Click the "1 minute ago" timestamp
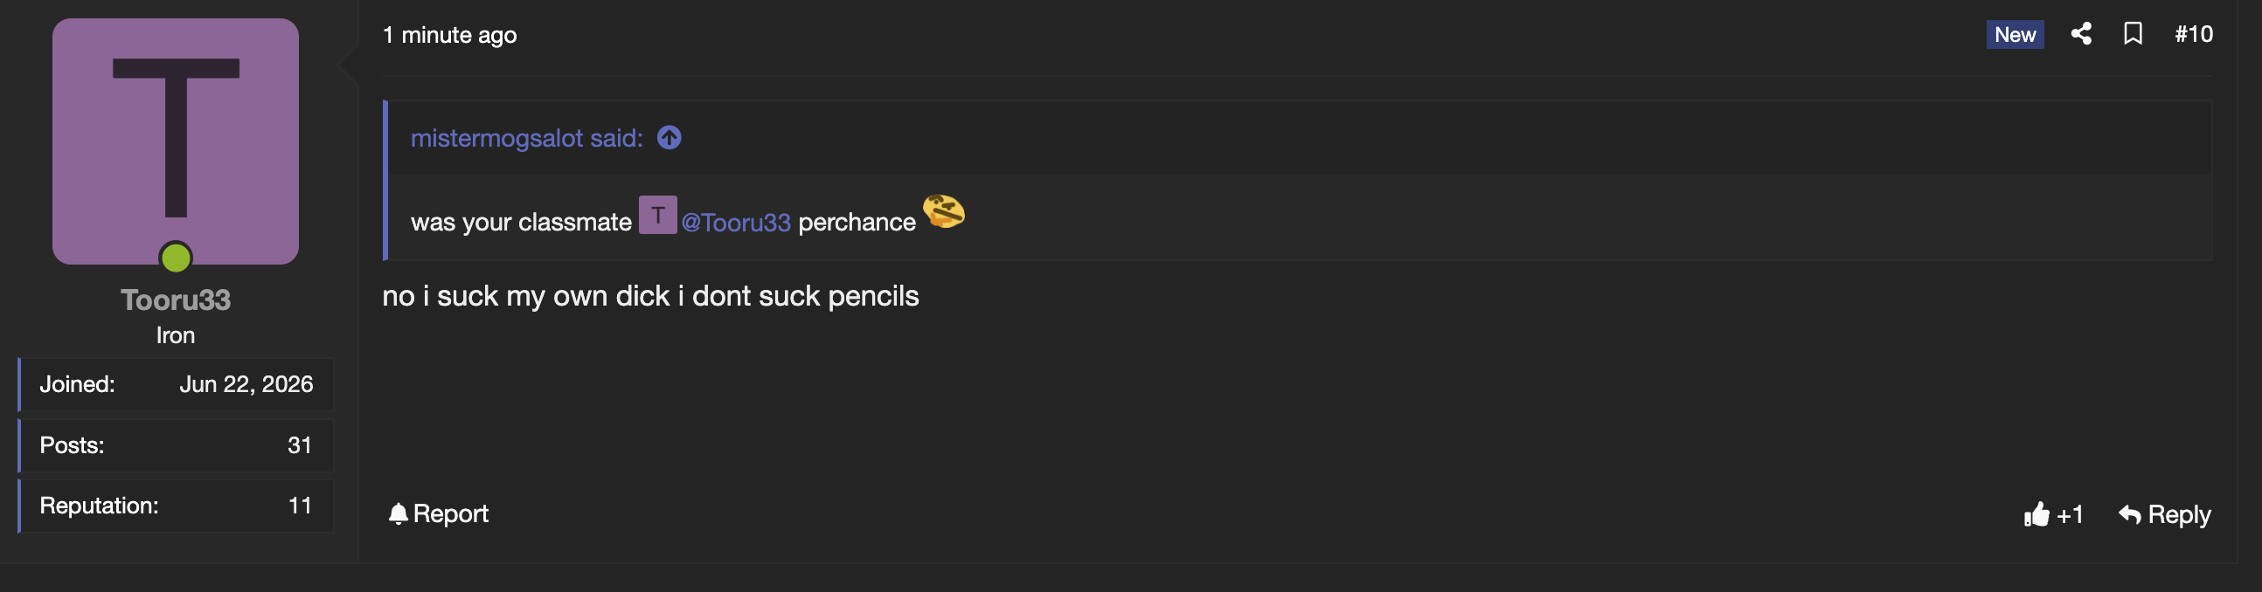The height and width of the screenshot is (592, 2262). 449,35
